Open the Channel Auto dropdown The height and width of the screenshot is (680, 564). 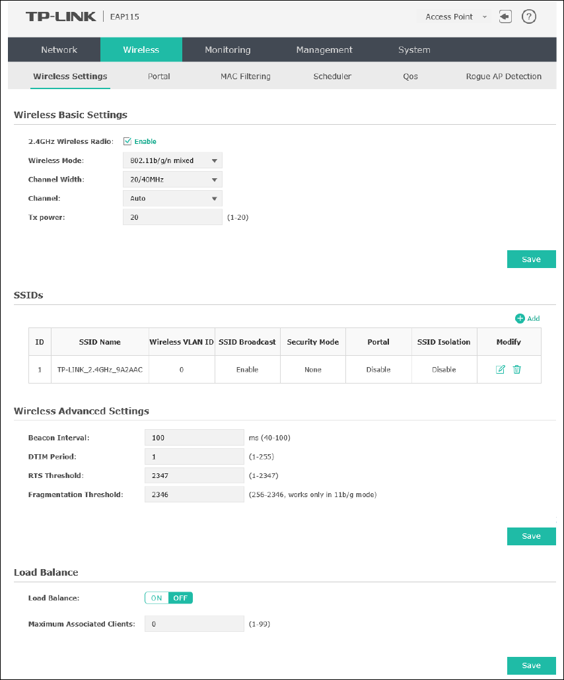pos(172,199)
